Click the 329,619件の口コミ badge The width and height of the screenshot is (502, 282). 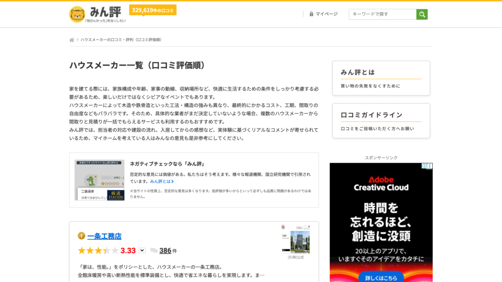pyautogui.click(x=153, y=10)
